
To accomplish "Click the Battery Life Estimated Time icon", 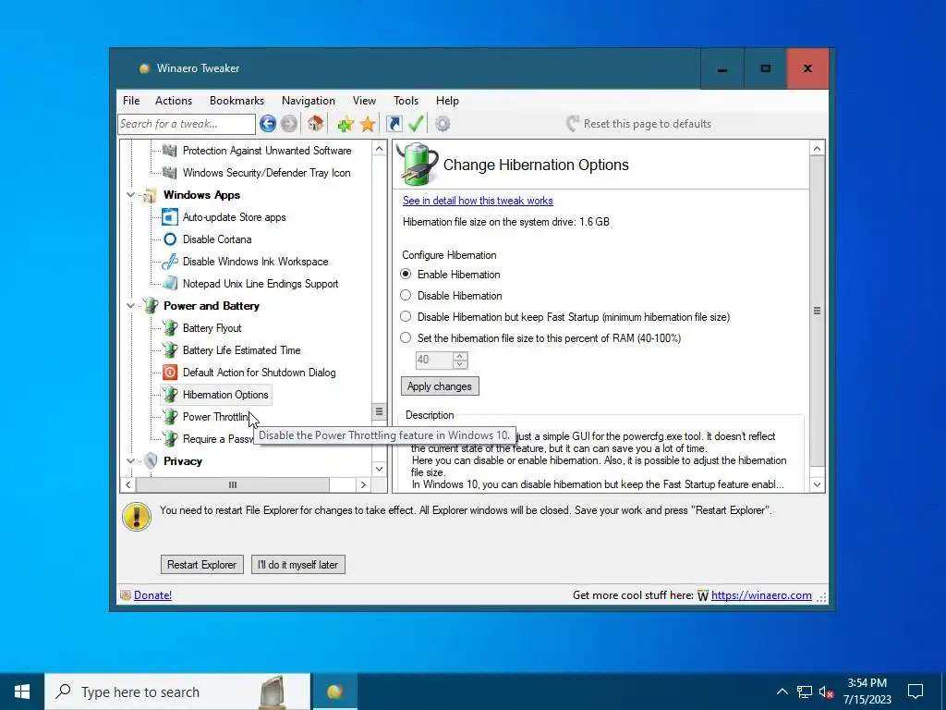I will click(170, 350).
